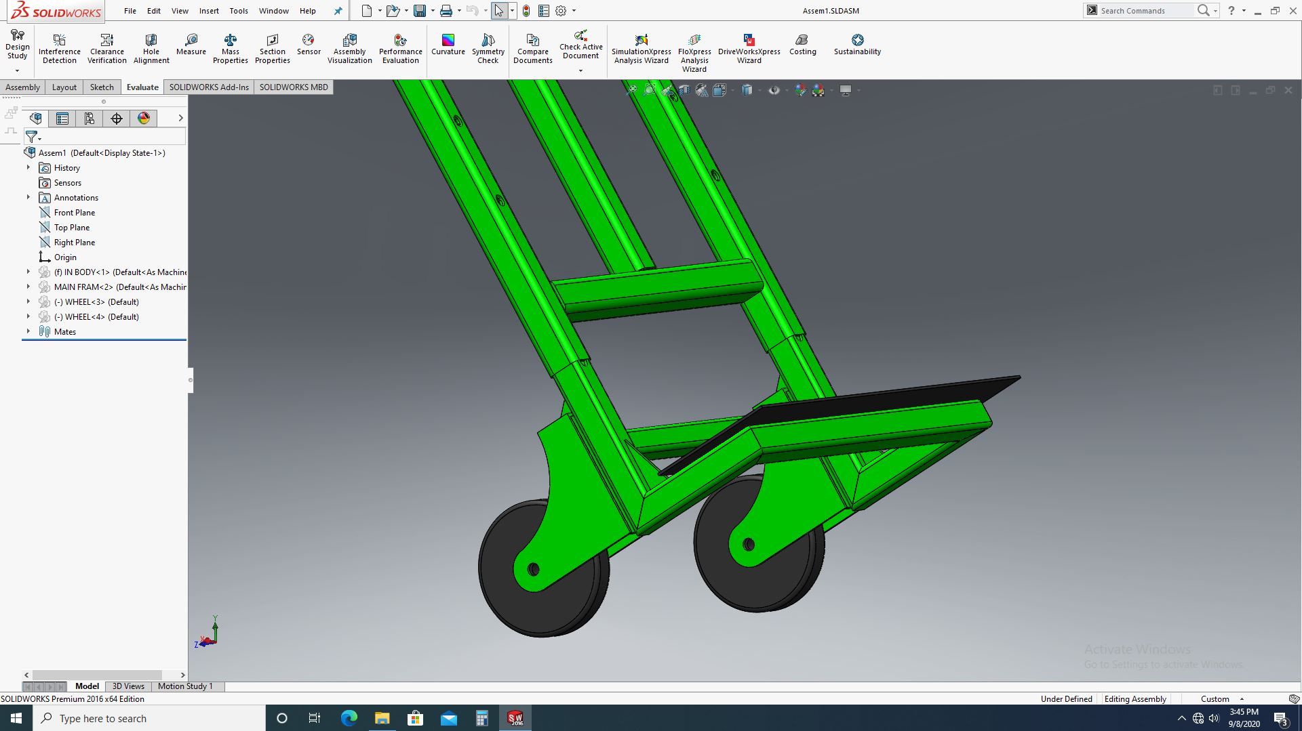Run the Hole Alignment check
Screen dimensions: 1302x731
(x=151, y=49)
